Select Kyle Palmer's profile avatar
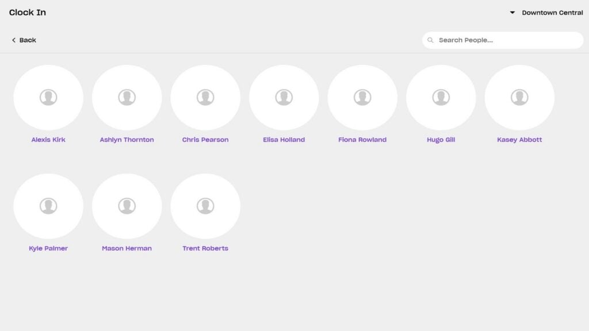 [48, 205]
